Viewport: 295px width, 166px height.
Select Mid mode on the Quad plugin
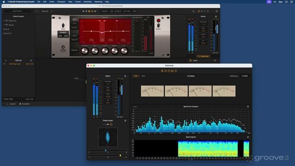click(x=60, y=36)
